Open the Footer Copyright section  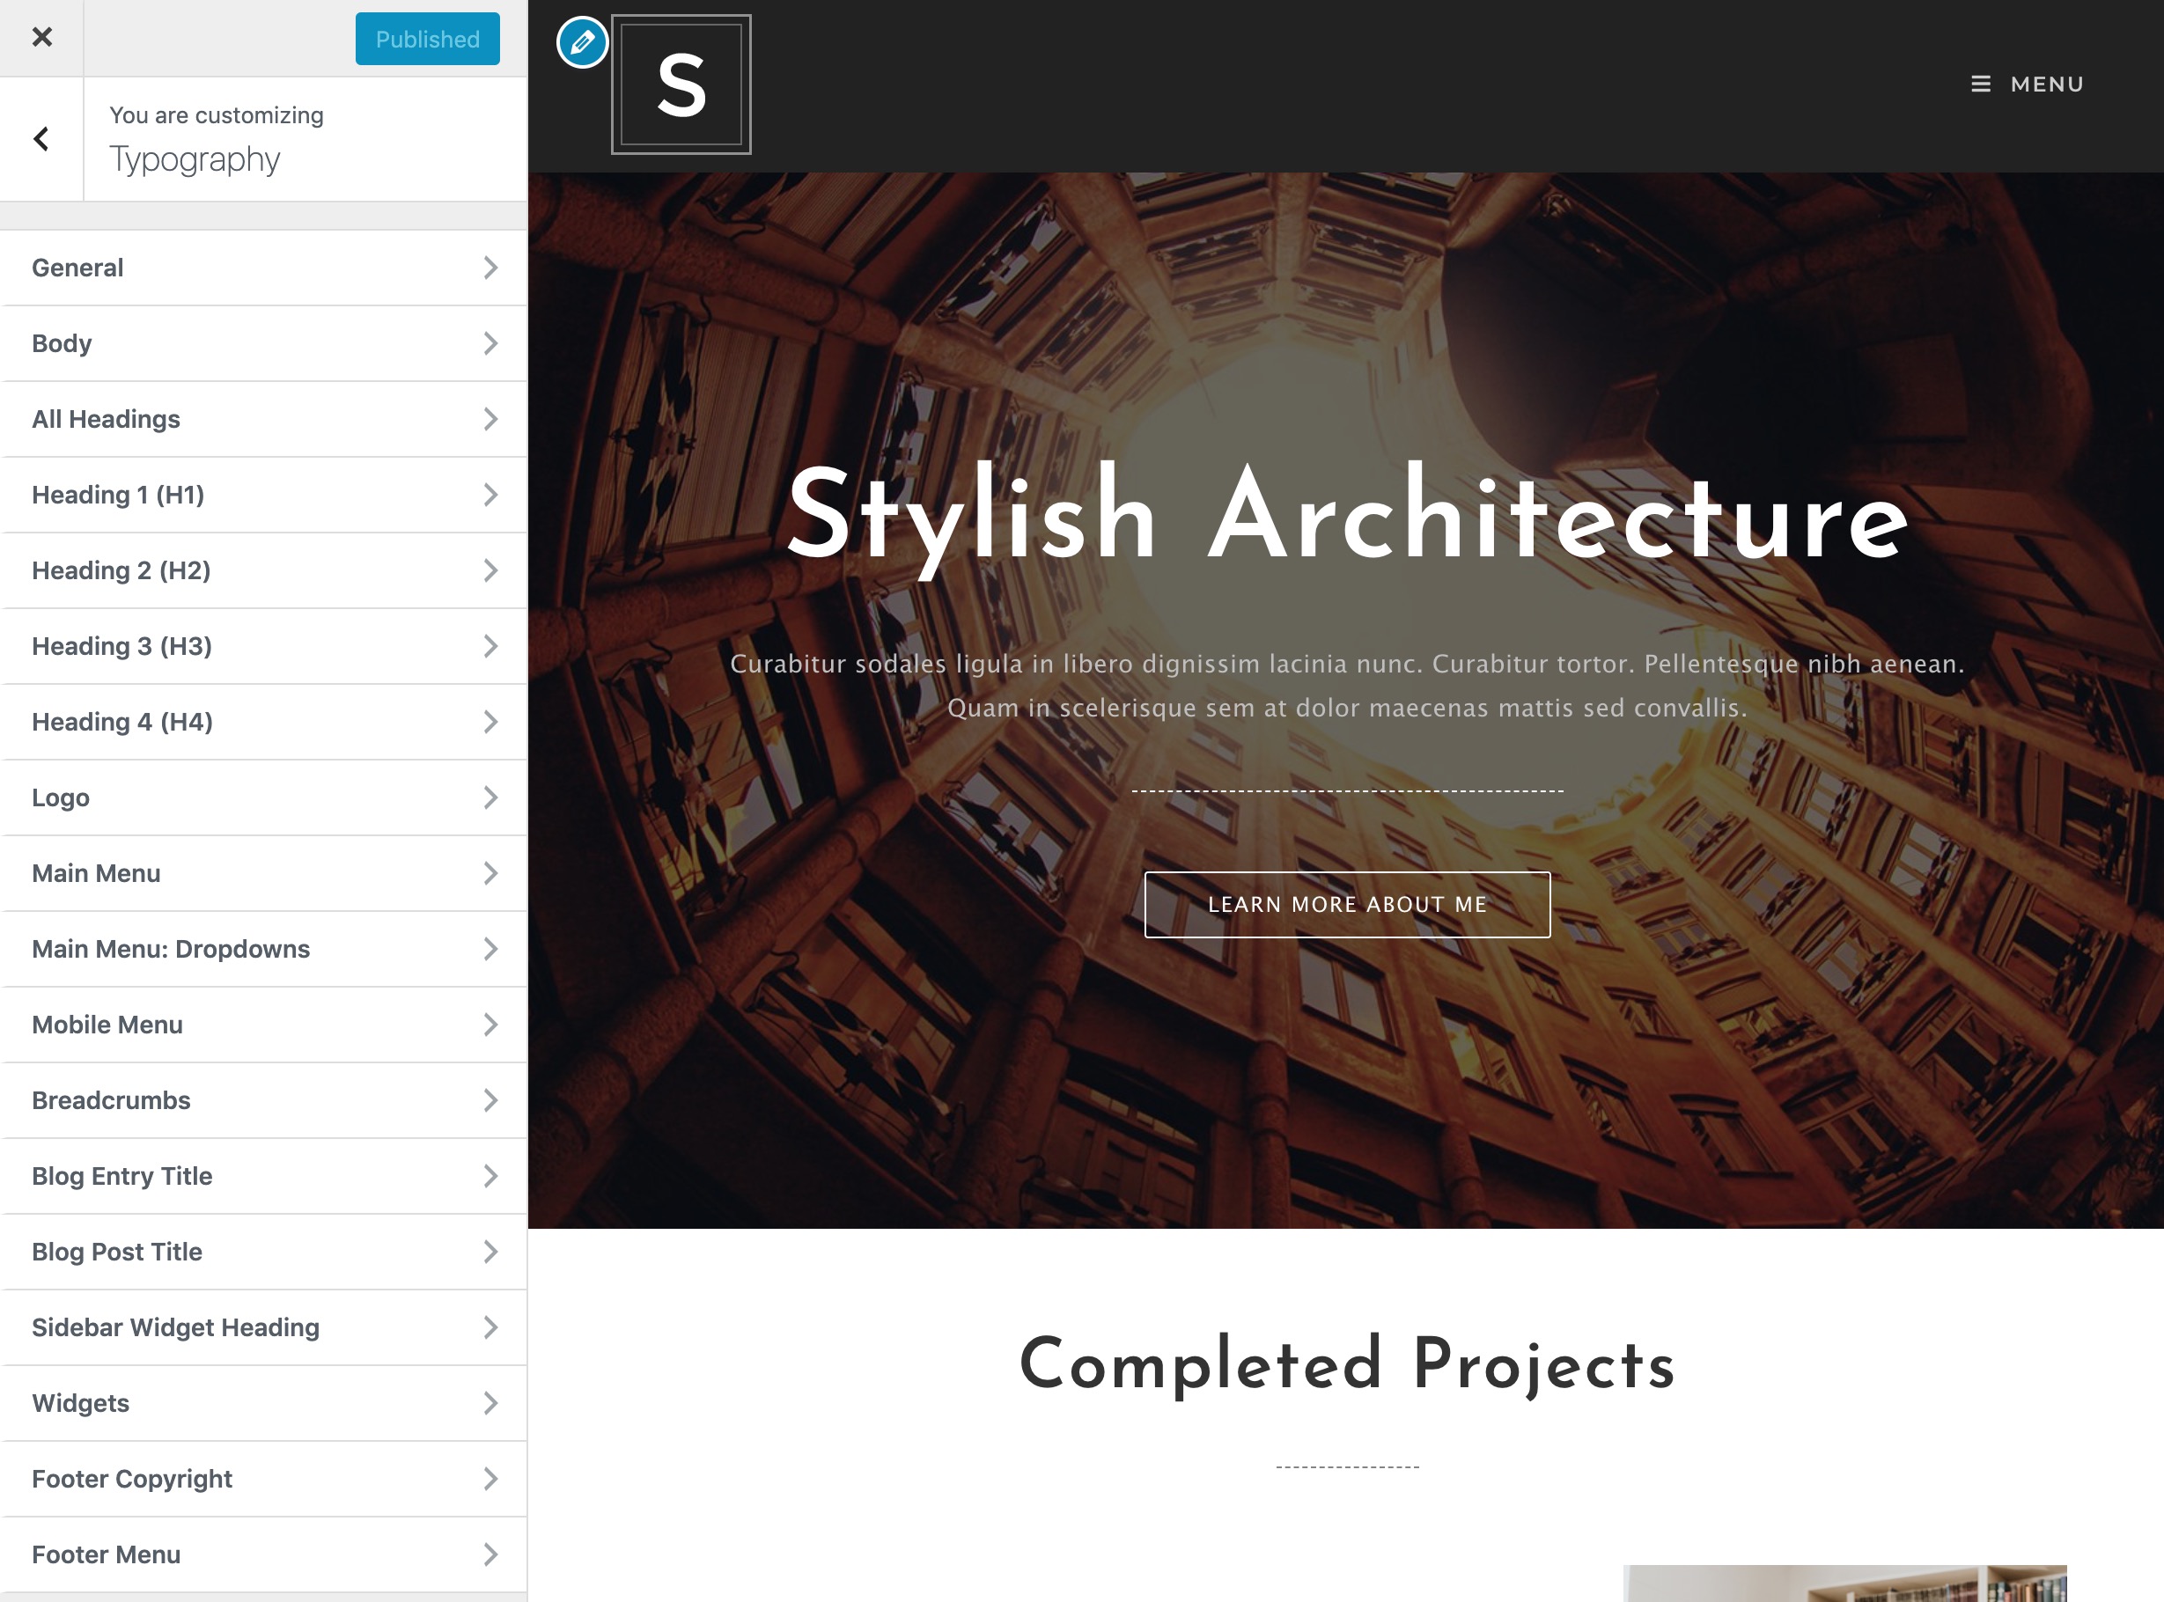click(x=264, y=1479)
